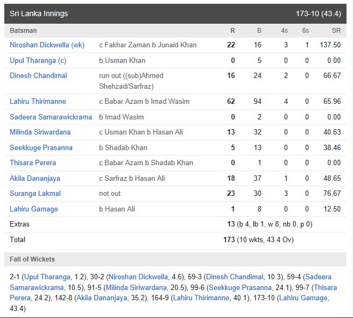Open Suranga Lakmal batsman profile

point(35,193)
